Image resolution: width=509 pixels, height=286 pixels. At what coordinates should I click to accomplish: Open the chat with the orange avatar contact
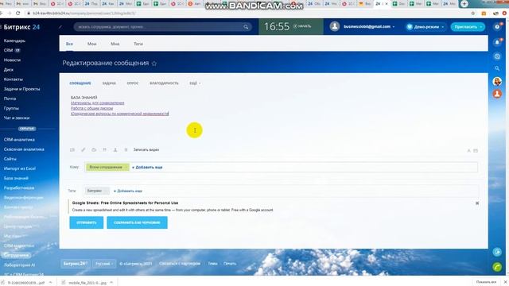(497, 94)
